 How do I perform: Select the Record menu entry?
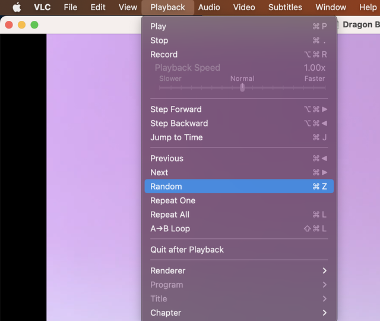(x=239, y=54)
